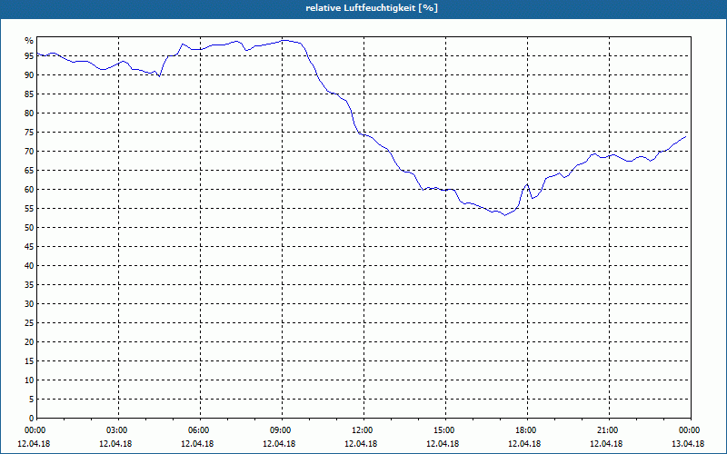Click the y-axis value 15

point(29,361)
